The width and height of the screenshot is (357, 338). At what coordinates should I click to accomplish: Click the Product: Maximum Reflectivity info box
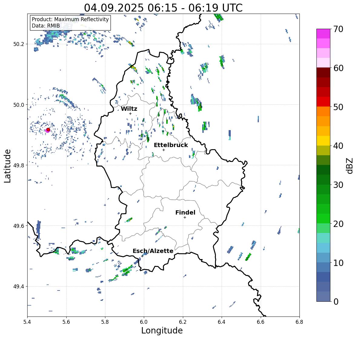click(70, 22)
